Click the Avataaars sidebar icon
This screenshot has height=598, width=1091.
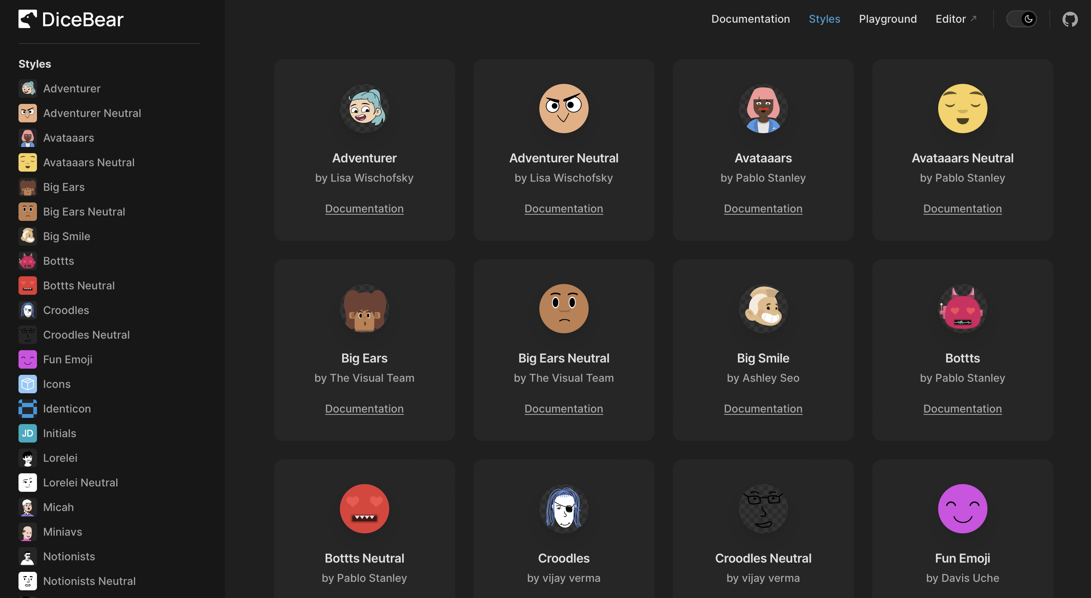(28, 137)
